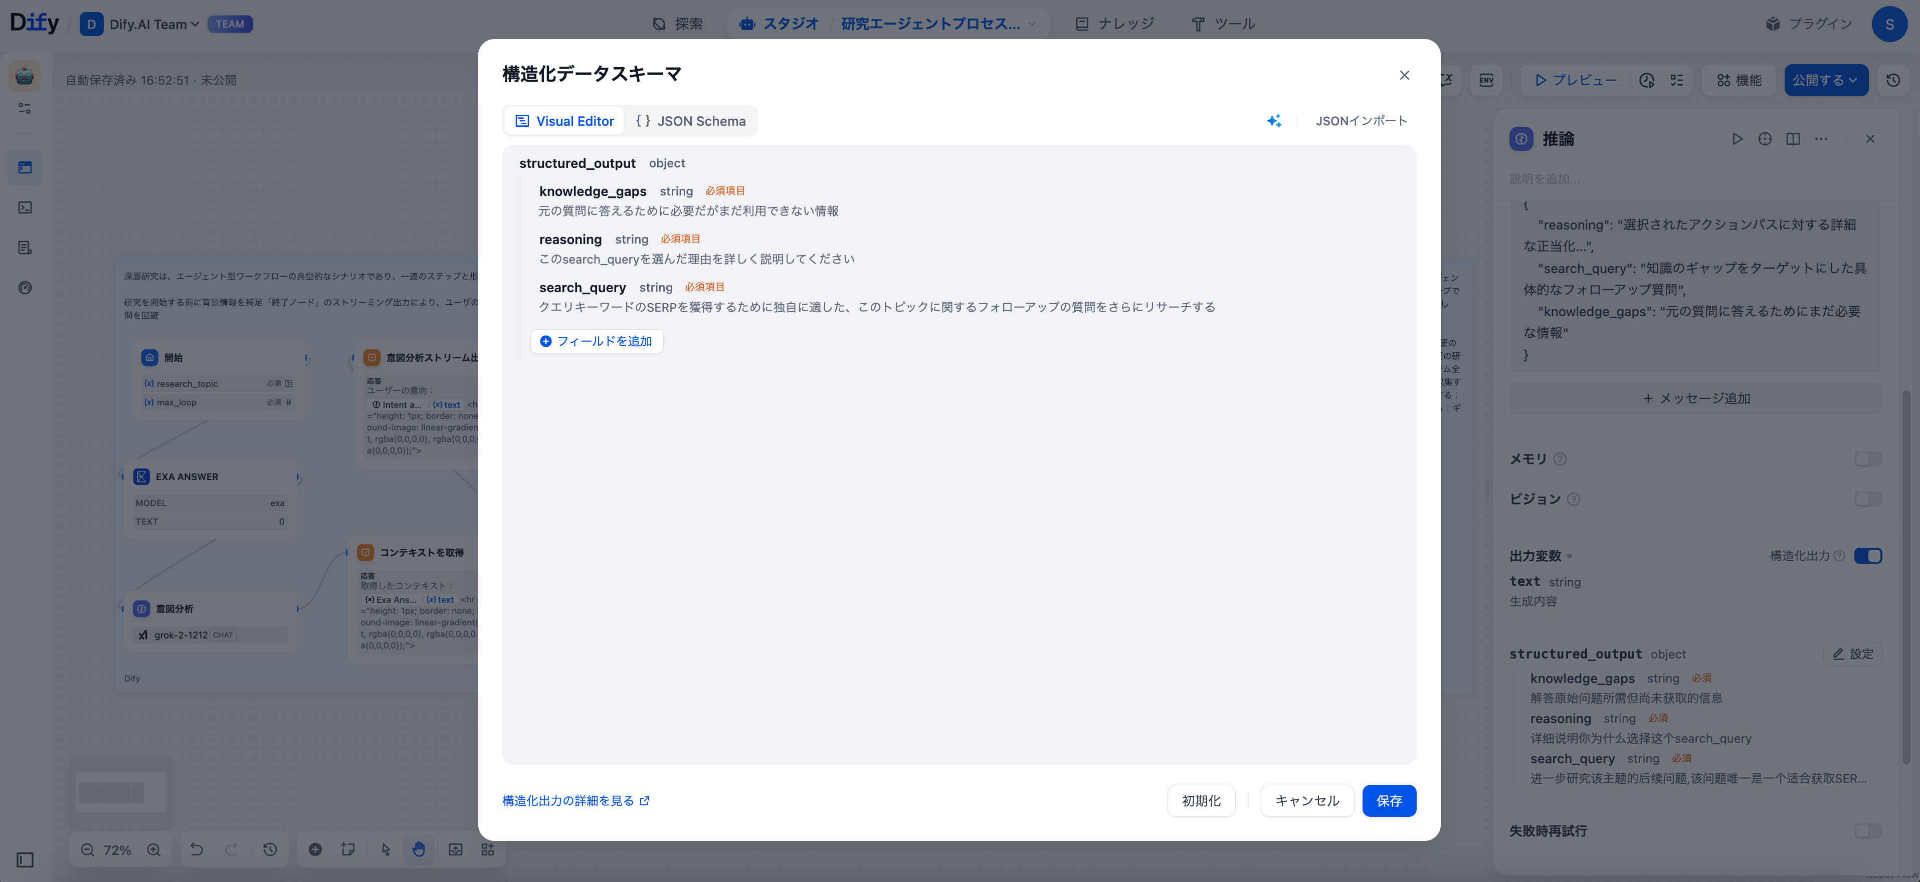
Task: Click the version history clock icon
Action: click(x=1892, y=81)
